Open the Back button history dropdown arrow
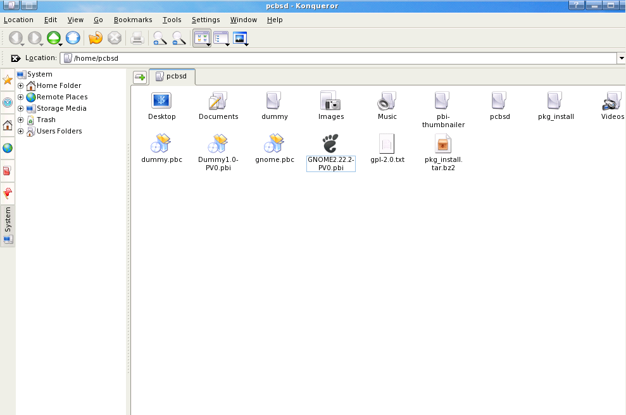 pyautogui.click(x=23, y=45)
